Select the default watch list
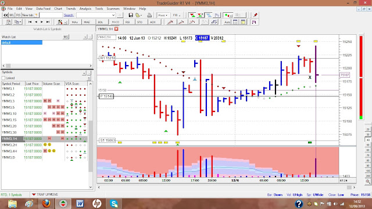 click(x=22, y=42)
